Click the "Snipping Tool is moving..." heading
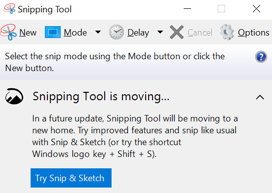 101,96
